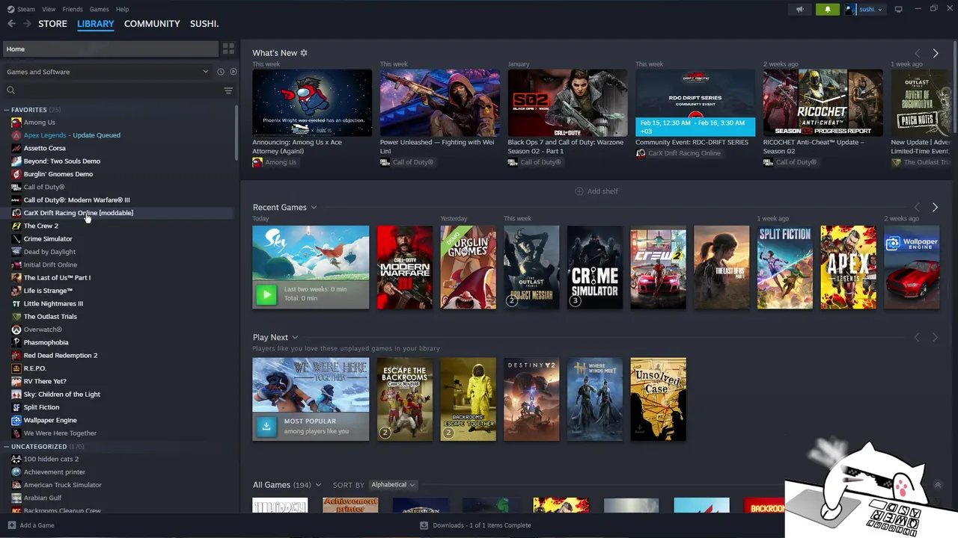Open recent activity clock filter icon
This screenshot has width=958, height=538.
pos(220,72)
